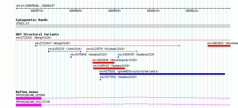Open the nsv3365015 (Audano2019) label
This screenshot has height=108, width=238.
coord(111,66)
